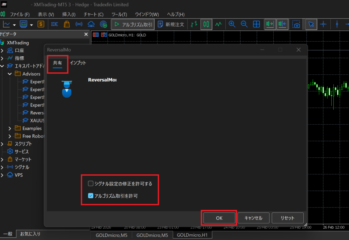Screen dimensions: 349x240
Task: Click the リセット button
Action: tap(287, 218)
